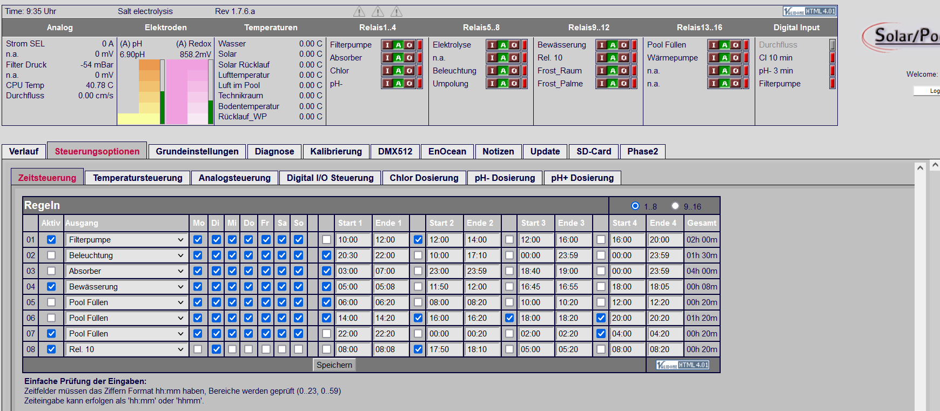Uncheck Di day box for rule 08
This screenshot has width=940, height=411.
pos(216,349)
